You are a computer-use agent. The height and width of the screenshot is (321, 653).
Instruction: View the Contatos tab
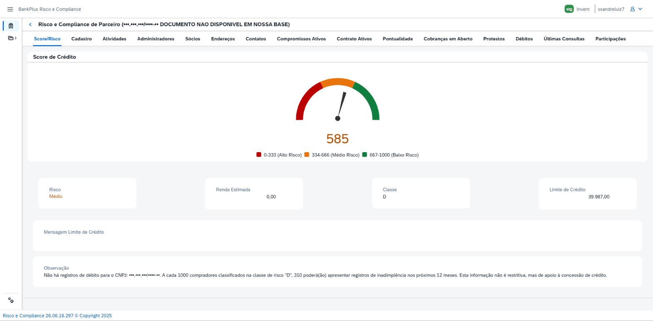(256, 39)
